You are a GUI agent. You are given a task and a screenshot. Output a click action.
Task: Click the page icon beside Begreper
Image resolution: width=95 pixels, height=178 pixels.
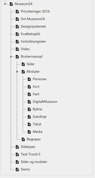point(23,139)
